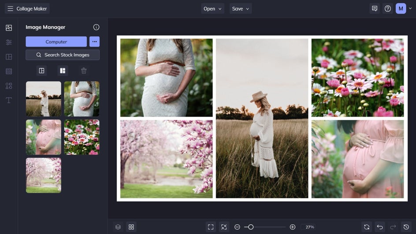The width and height of the screenshot is (416, 234).
Task: Select the magnolia trees cell in collage
Action: pos(166,159)
